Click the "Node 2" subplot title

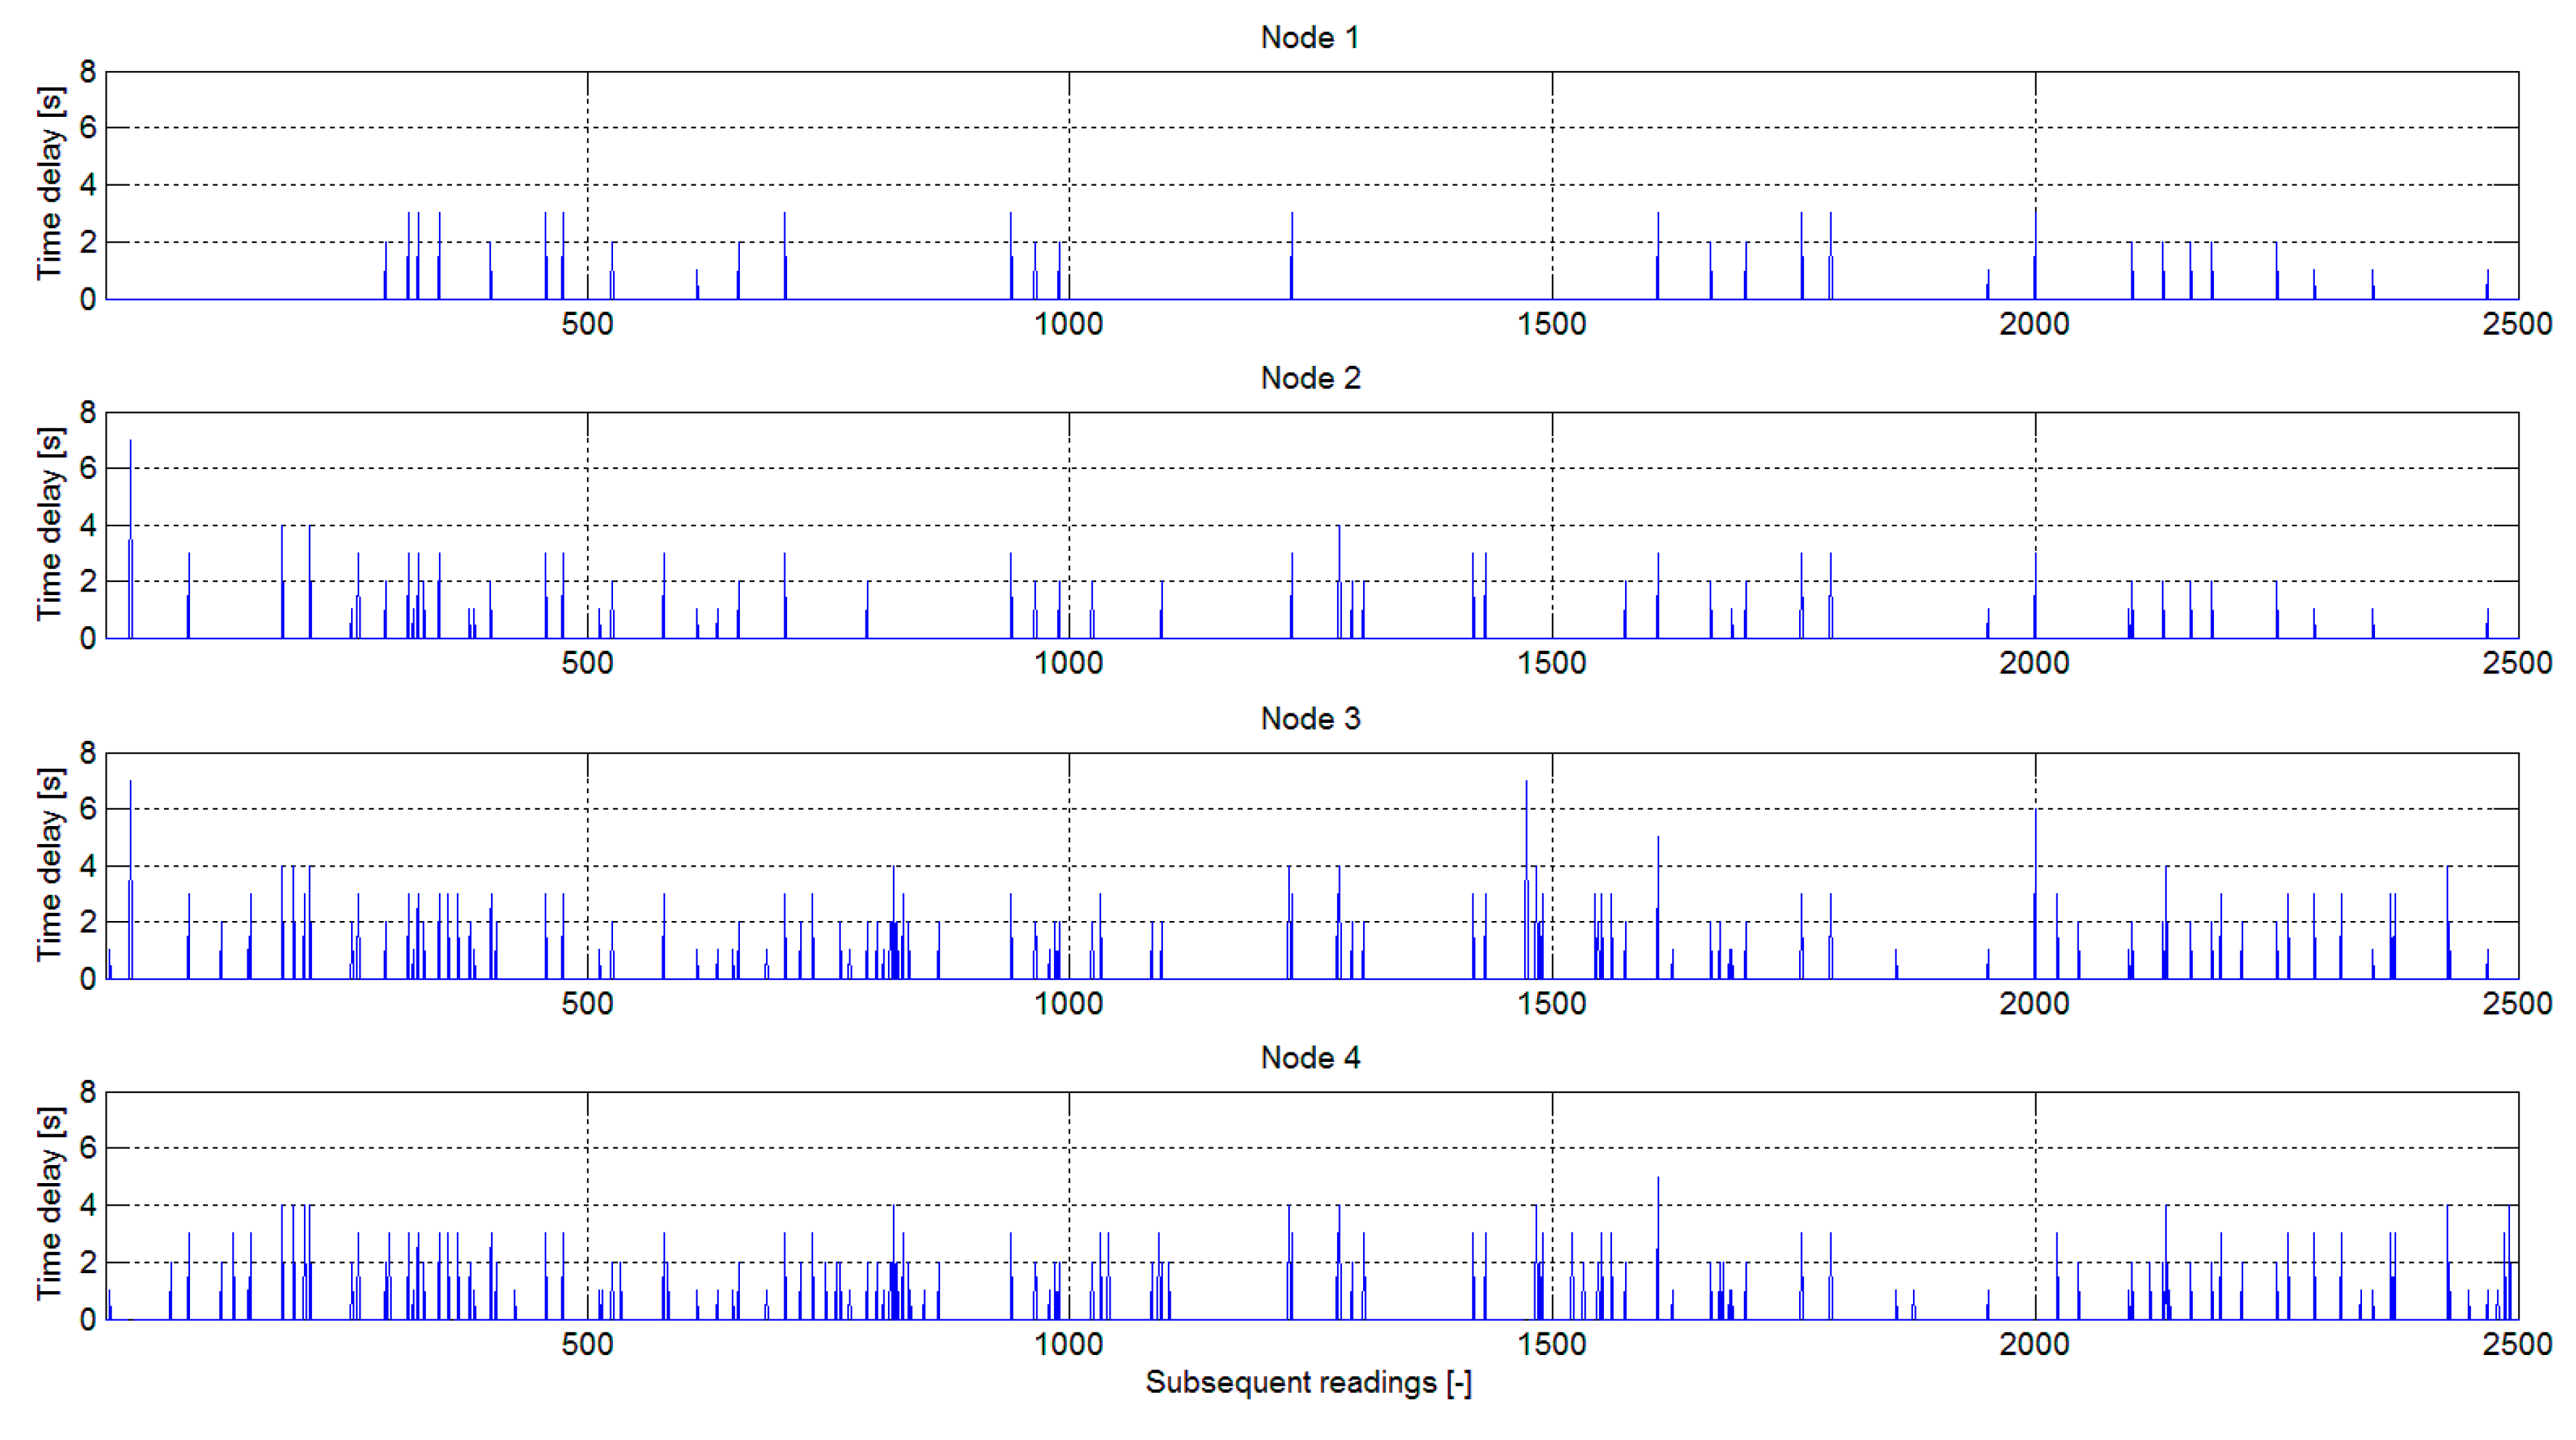[x=1310, y=378]
